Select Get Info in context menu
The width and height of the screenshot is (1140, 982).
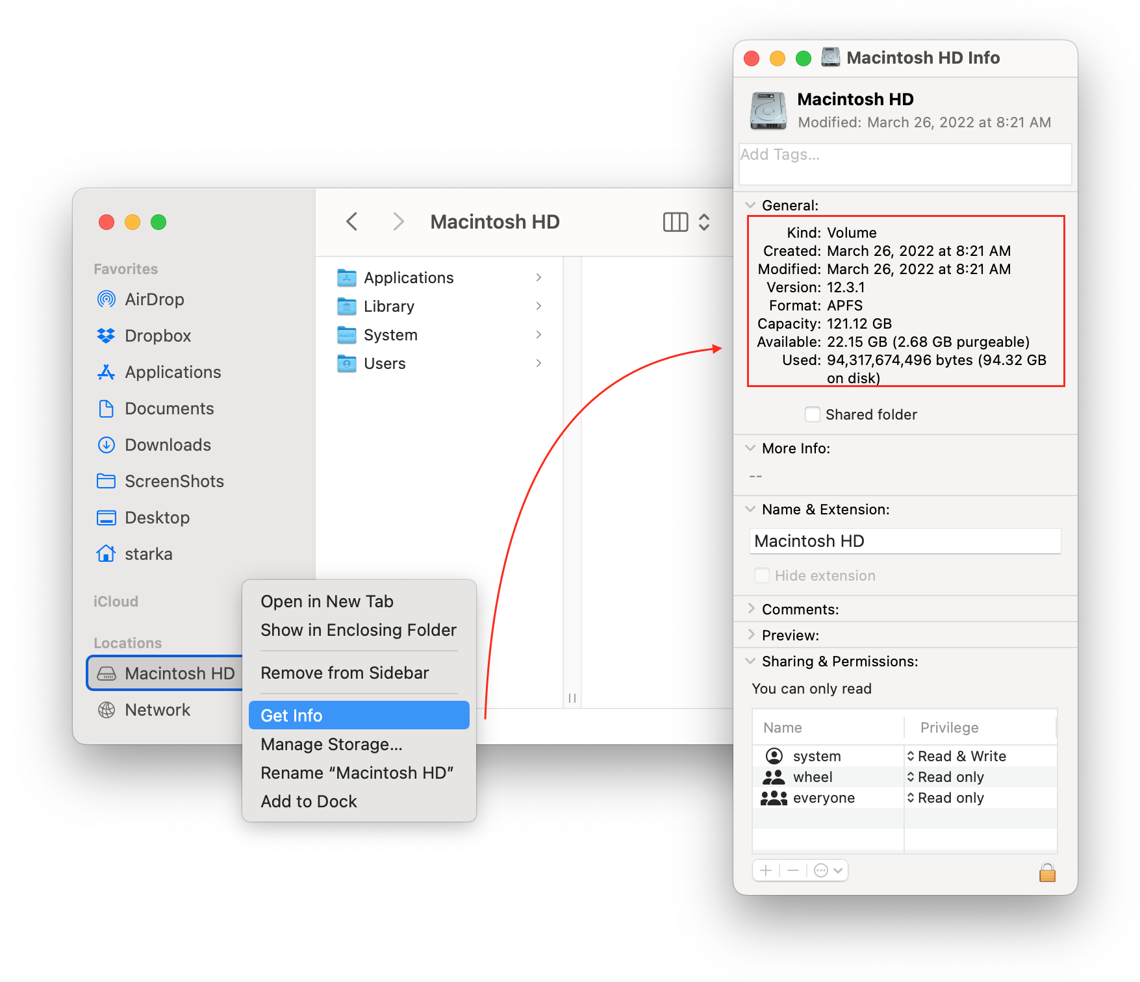pyautogui.click(x=359, y=715)
